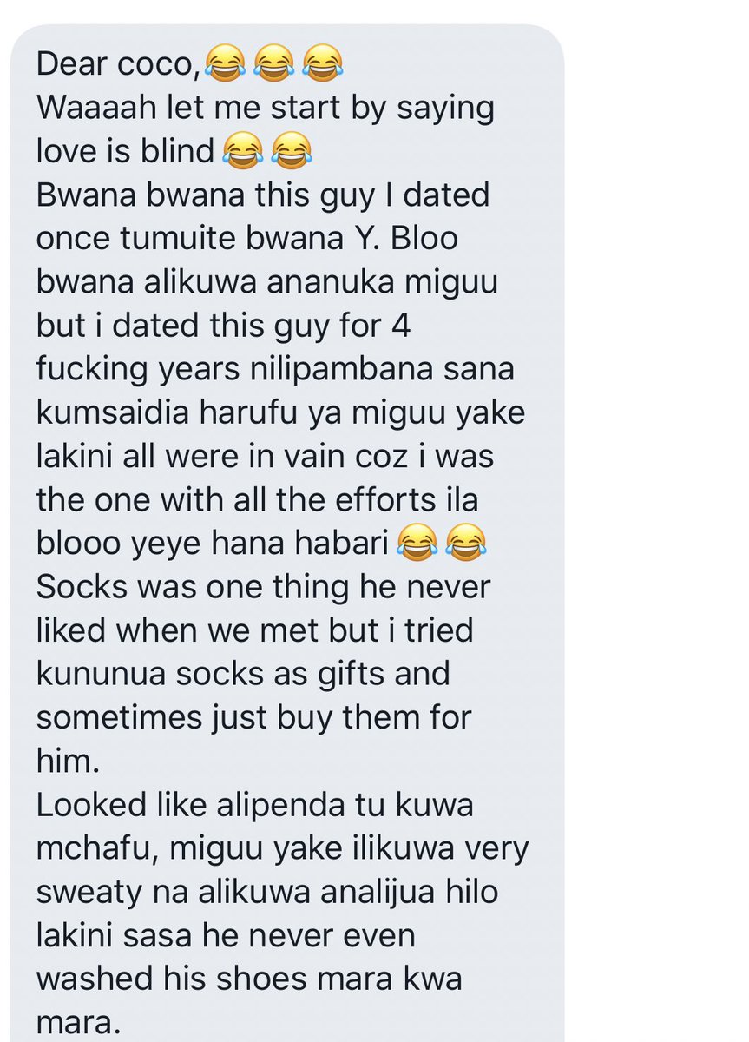Viewport: 749px width, 1042px height.
Task: Click the number "4" in the message
Action: (x=372, y=326)
